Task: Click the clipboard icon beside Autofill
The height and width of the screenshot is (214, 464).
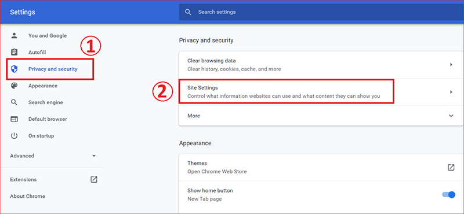Action: click(x=14, y=52)
